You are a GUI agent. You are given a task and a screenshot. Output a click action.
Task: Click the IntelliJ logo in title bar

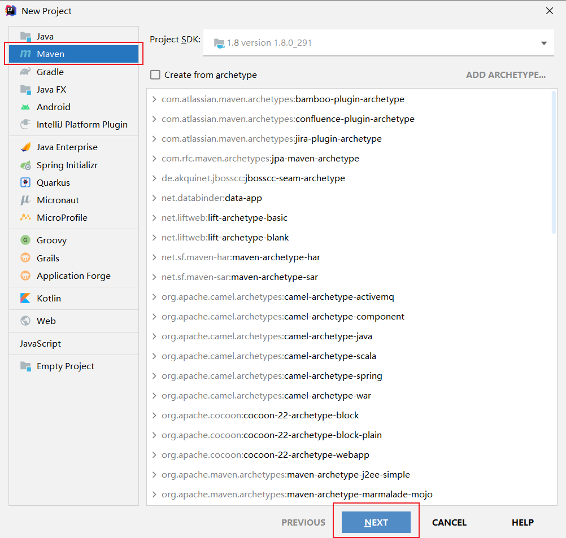[x=11, y=11]
